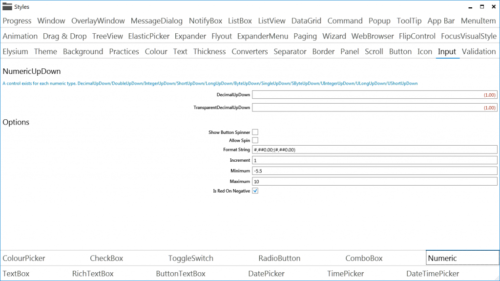Uncheck the Is Red On Negative checkbox
Viewport: 500px width, 281px height.
[255, 191]
